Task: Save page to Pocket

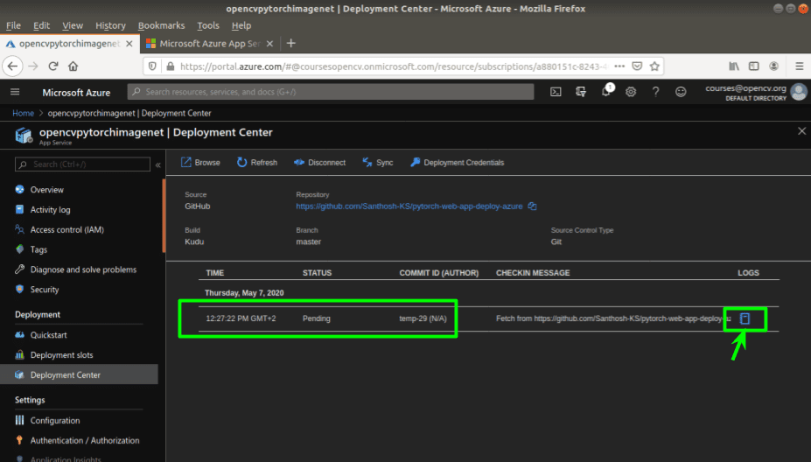Action: pos(637,66)
